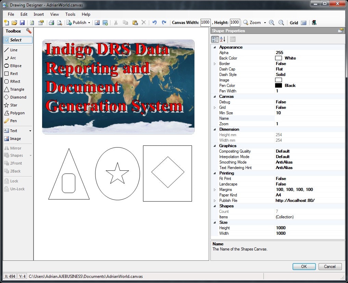Click inside the Canvas Width field

[x=205, y=22]
